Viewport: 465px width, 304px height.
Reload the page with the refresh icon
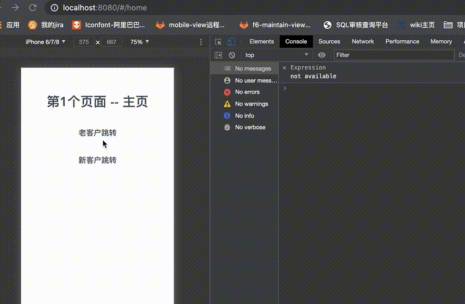(x=33, y=8)
